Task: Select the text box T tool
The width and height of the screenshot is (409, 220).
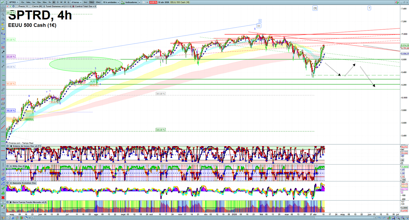Action: point(3,57)
